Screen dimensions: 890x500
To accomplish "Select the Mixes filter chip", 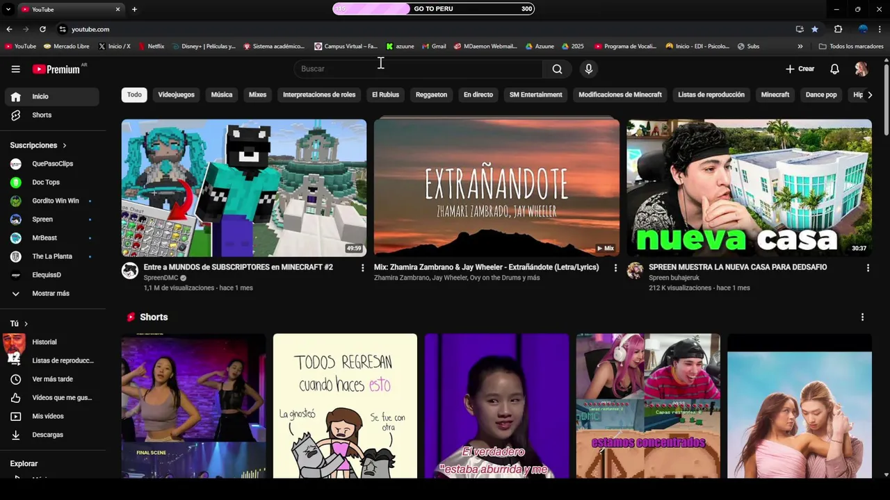I will [257, 94].
